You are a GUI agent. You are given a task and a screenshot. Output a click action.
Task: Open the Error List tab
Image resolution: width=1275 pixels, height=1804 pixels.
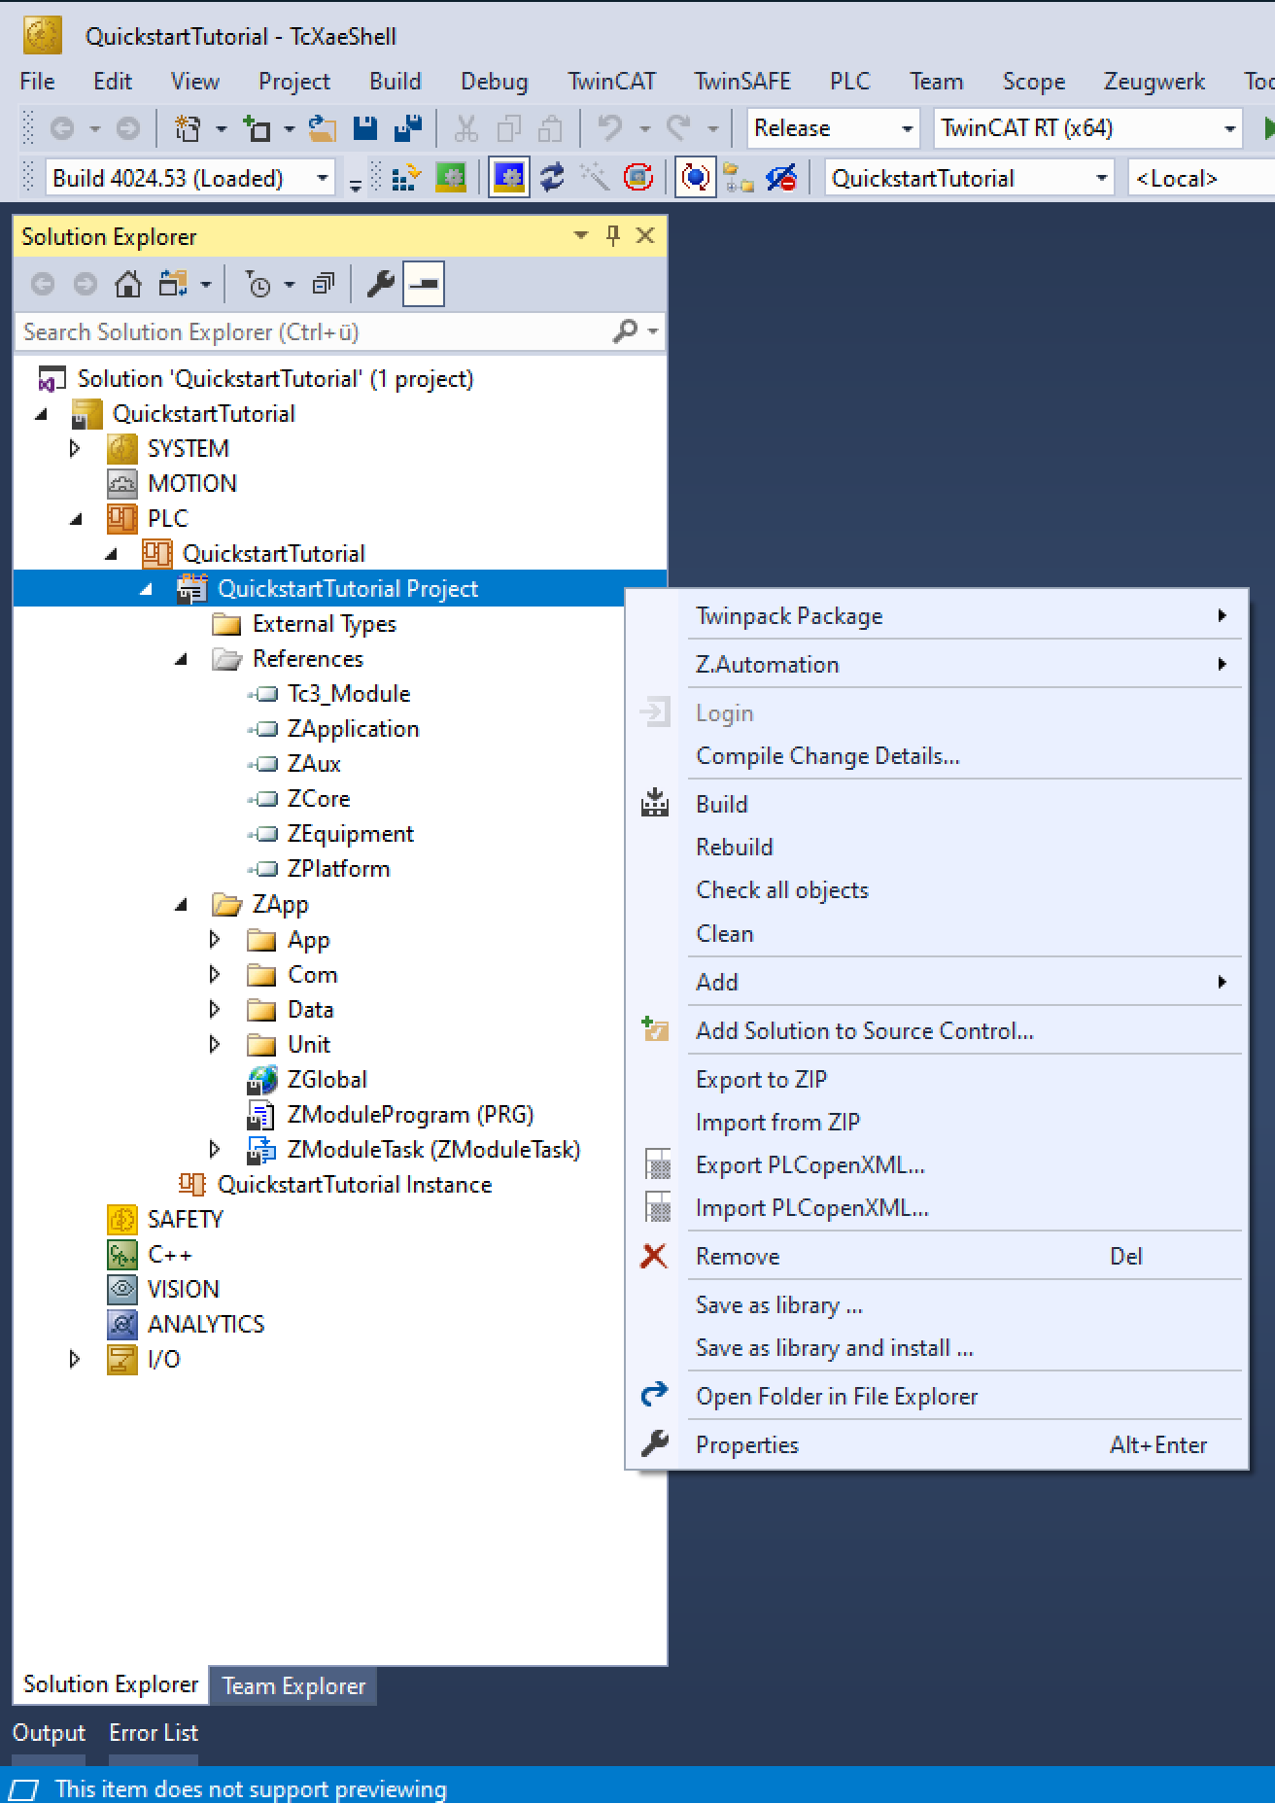pos(154,1733)
